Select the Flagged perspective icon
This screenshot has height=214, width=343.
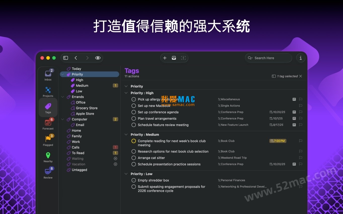click(x=48, y=140)
